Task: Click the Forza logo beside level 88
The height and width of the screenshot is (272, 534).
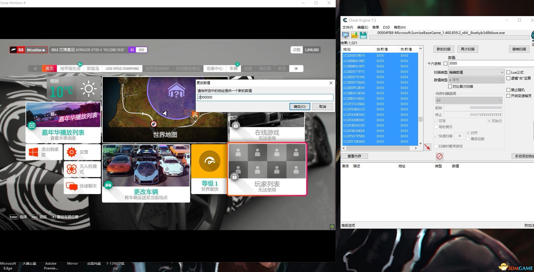Action: point(14,50)
